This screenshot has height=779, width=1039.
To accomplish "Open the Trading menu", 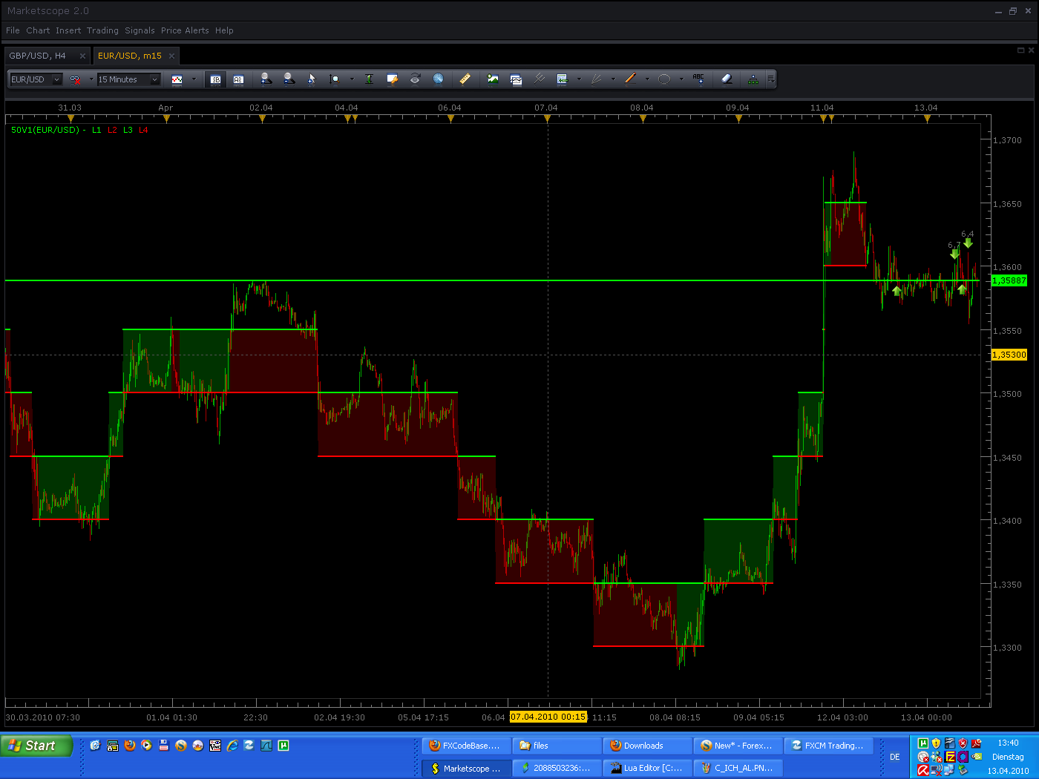I will pyautogui.click(x=102, y=30).
